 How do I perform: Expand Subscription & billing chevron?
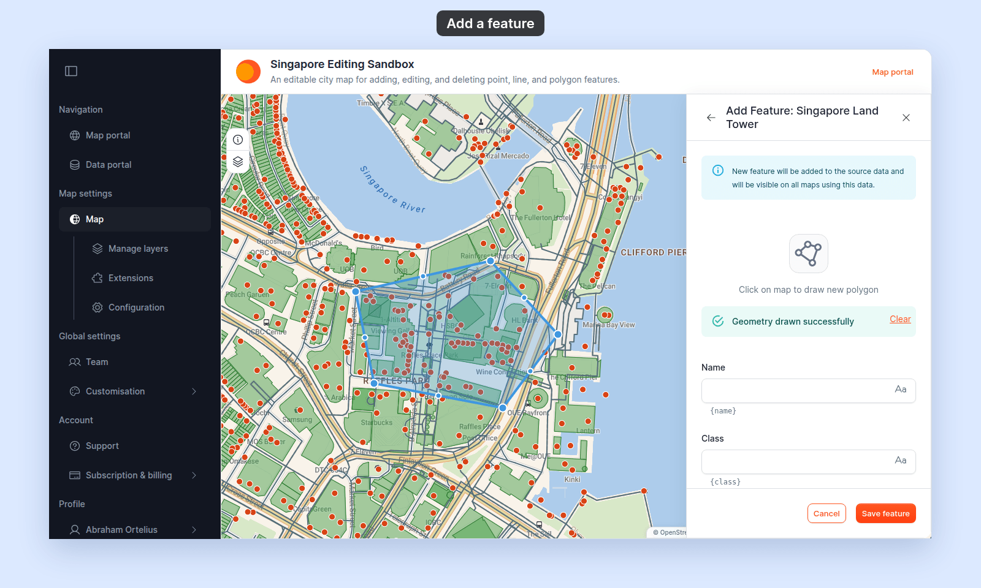pyautogui.click(x=194, y=475)
